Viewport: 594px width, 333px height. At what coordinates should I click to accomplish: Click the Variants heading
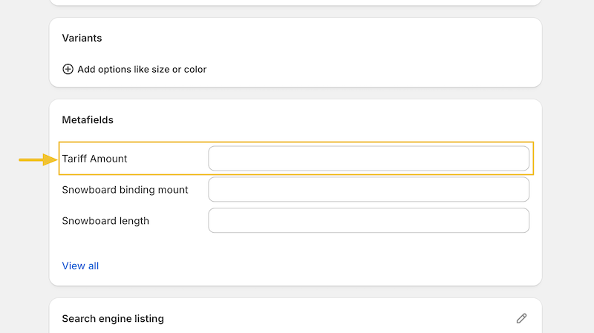pos(82,39)
